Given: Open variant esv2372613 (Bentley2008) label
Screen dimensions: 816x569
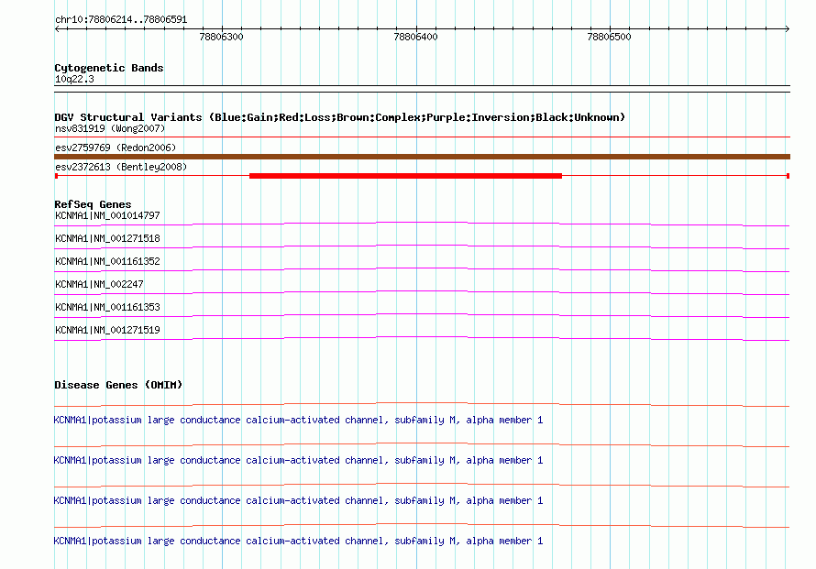Looking at the screenshot, I should 121,167.
